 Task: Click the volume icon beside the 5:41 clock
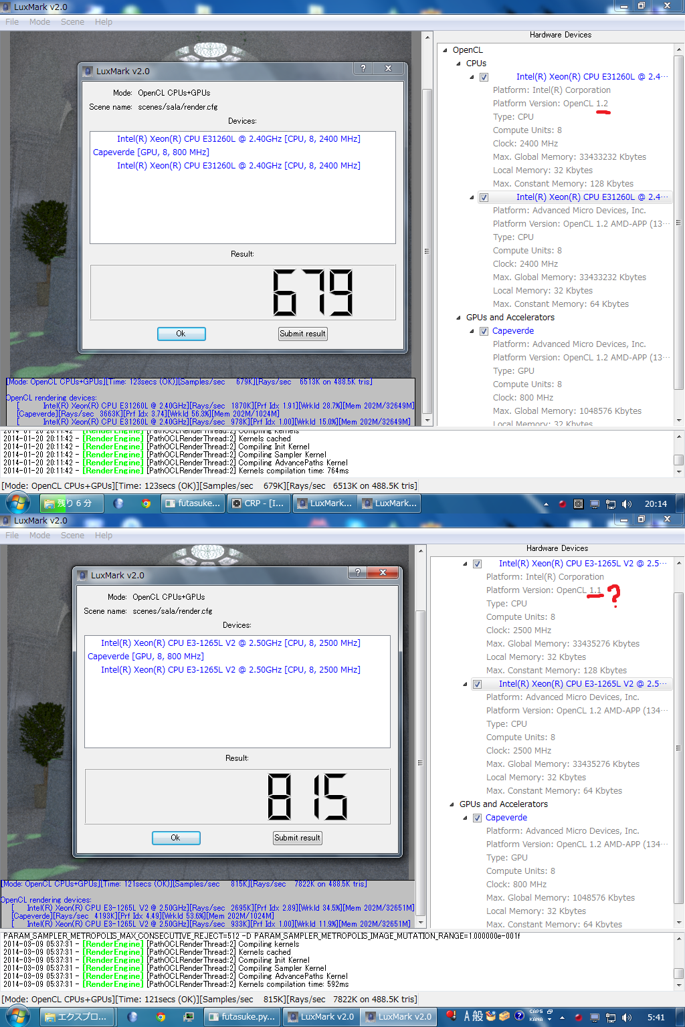pyautogui.click(x=626, y=1017)
